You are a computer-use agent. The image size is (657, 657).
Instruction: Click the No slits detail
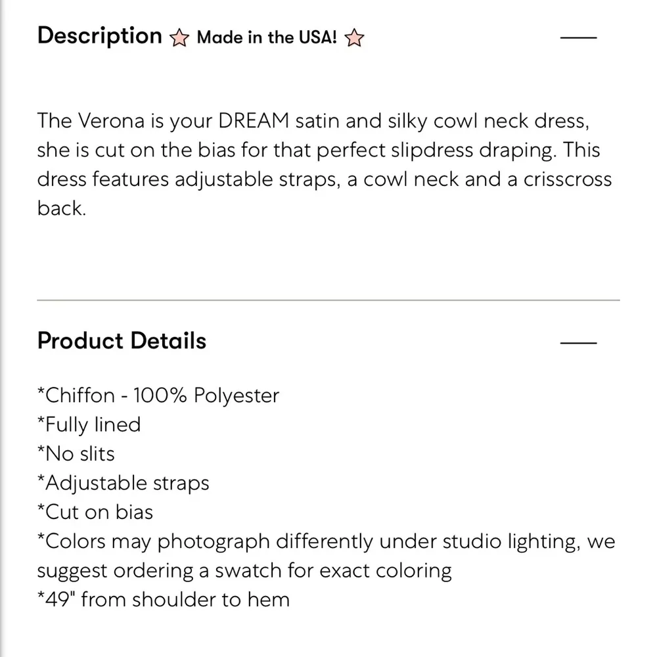tap(76, 454)
